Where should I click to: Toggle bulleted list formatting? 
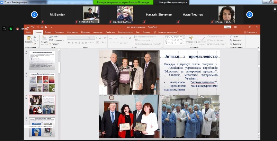[111, 38]
